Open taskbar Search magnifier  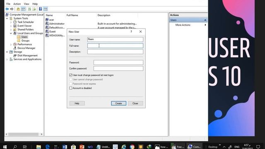click(x=15, y=147)
